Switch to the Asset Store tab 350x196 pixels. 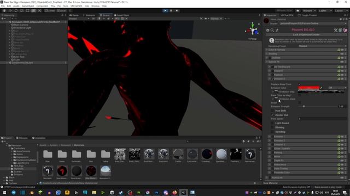coord(121,15)
